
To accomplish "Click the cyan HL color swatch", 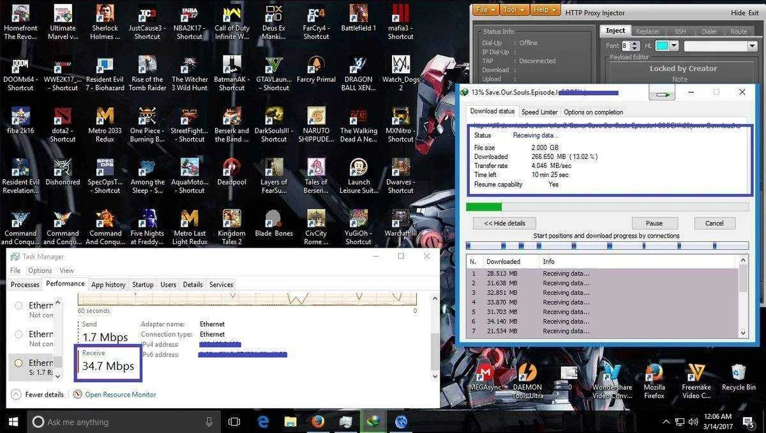I will pos(662,46).
